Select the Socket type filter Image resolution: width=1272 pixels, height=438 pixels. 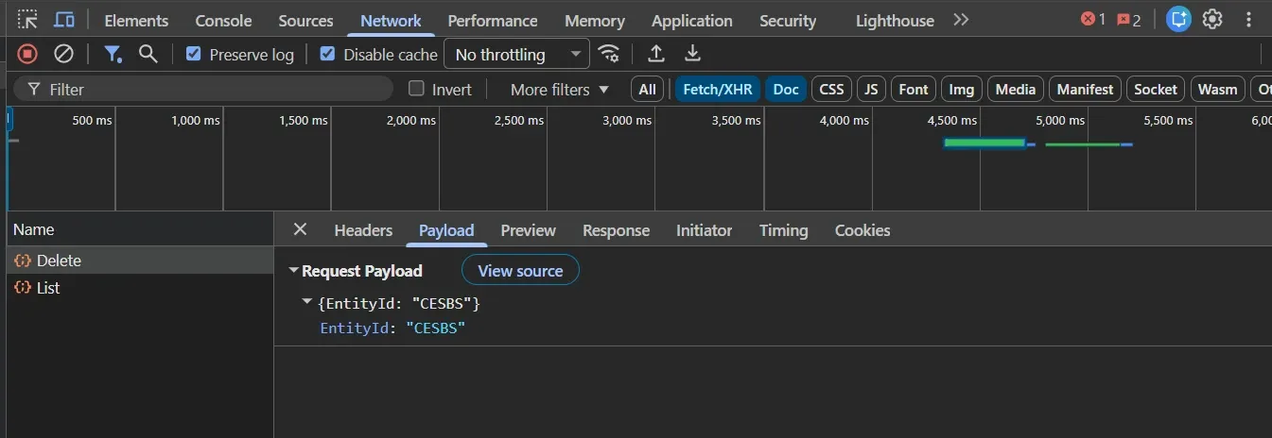[1156, 90]
